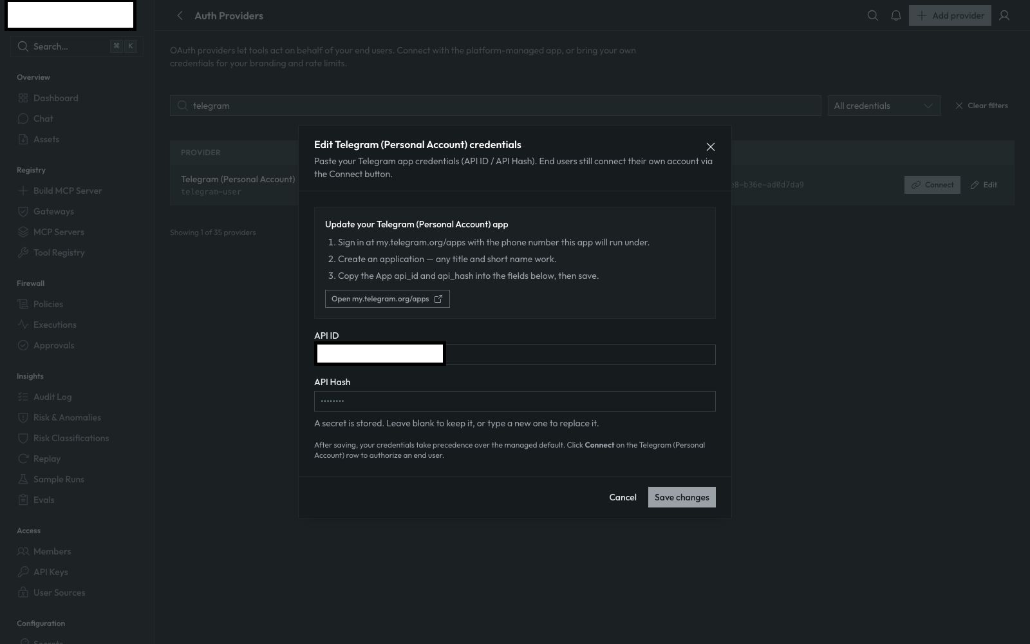Click the Gateways shield icon
Screen dimensions: 1030x644
[23, 211]
